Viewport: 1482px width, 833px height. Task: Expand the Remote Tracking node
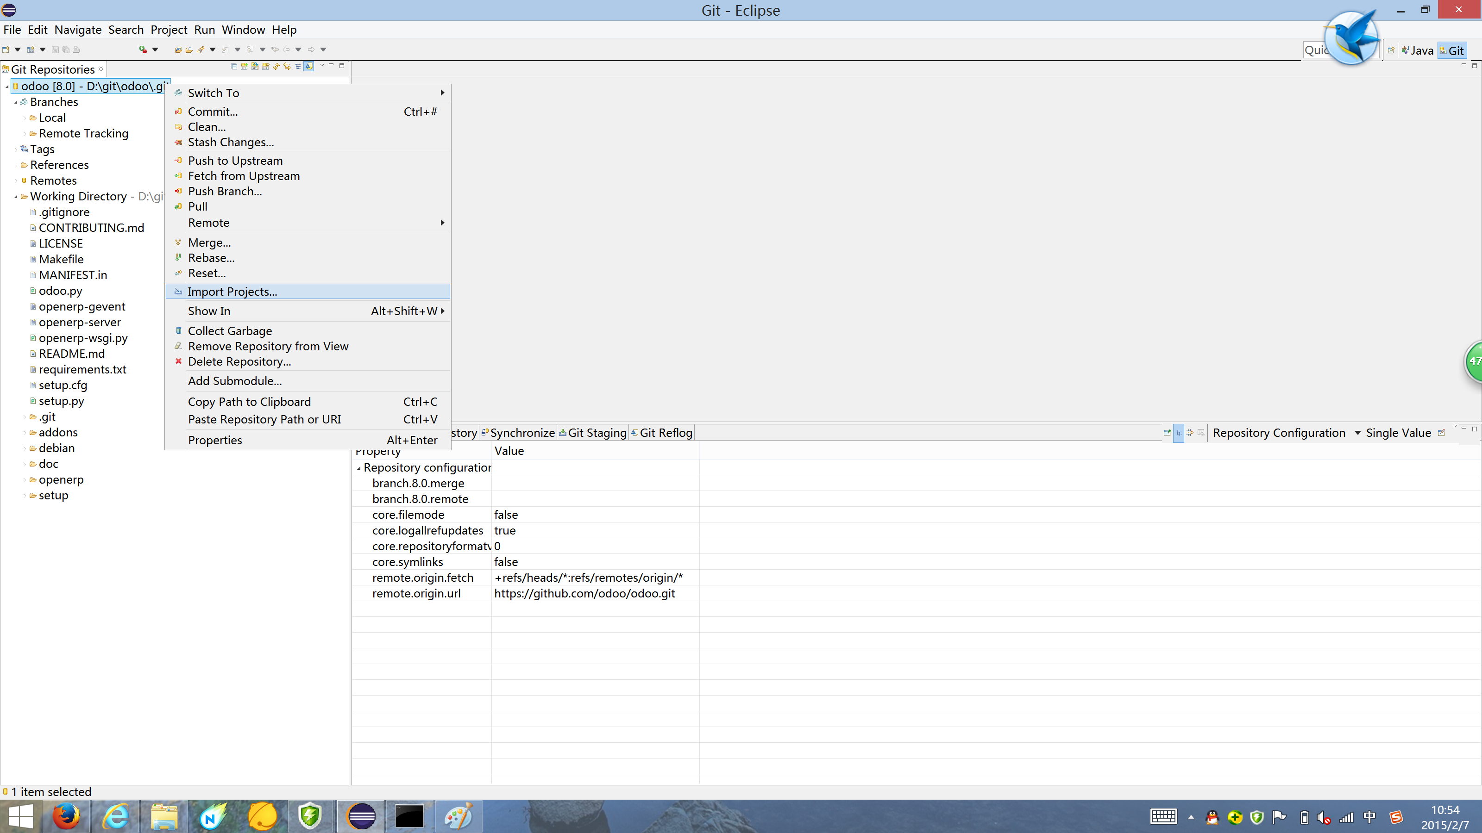25,134
